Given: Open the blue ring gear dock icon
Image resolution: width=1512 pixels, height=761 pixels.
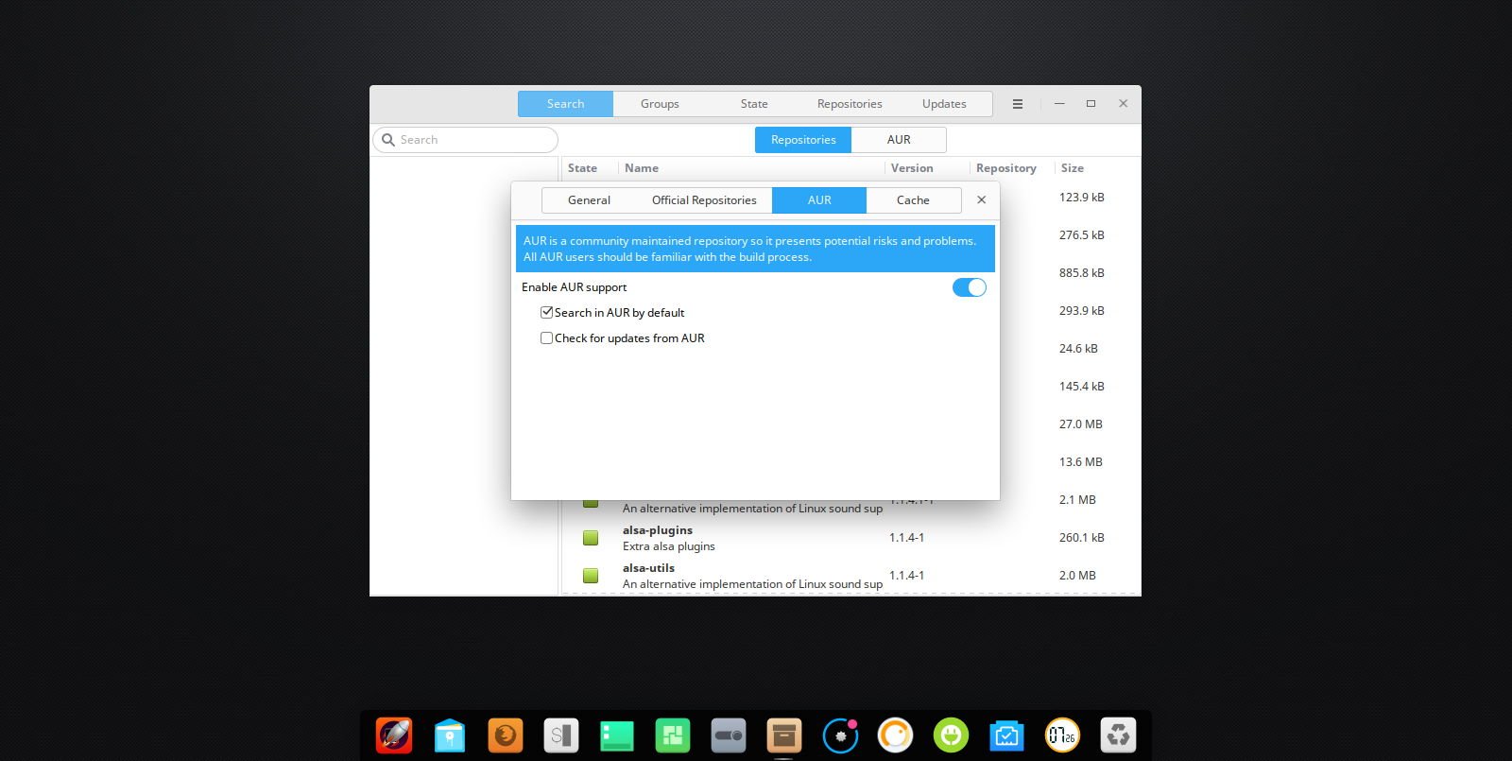Looking at the screenshot, I should click(840, 735).
